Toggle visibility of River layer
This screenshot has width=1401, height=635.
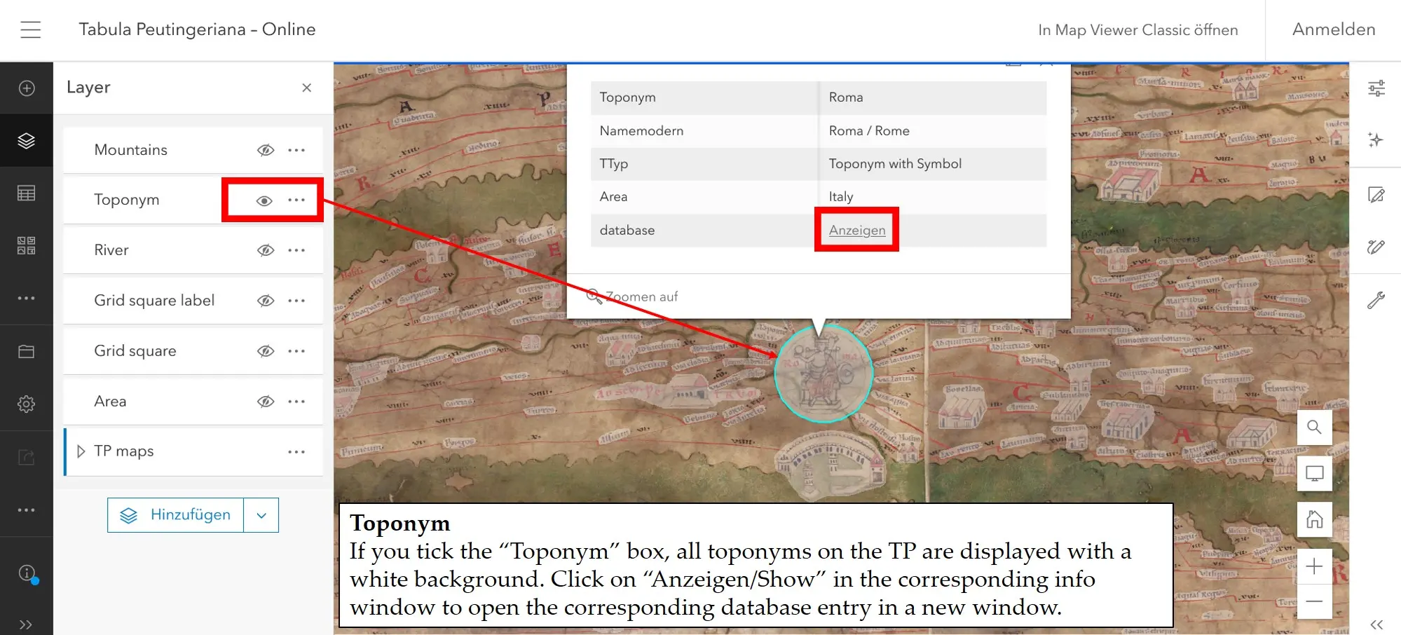point(265,250)
